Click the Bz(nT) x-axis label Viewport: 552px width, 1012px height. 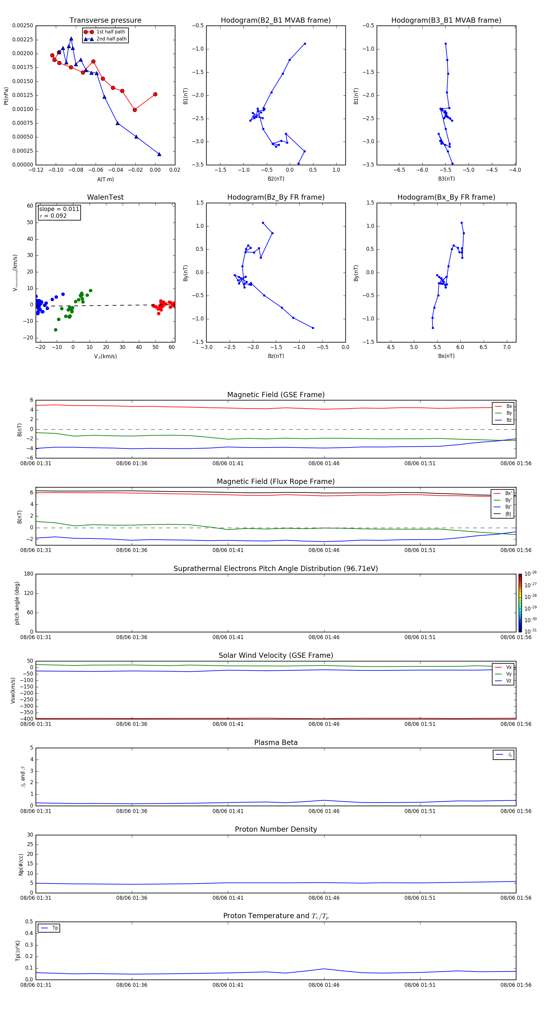pos(276,356)
